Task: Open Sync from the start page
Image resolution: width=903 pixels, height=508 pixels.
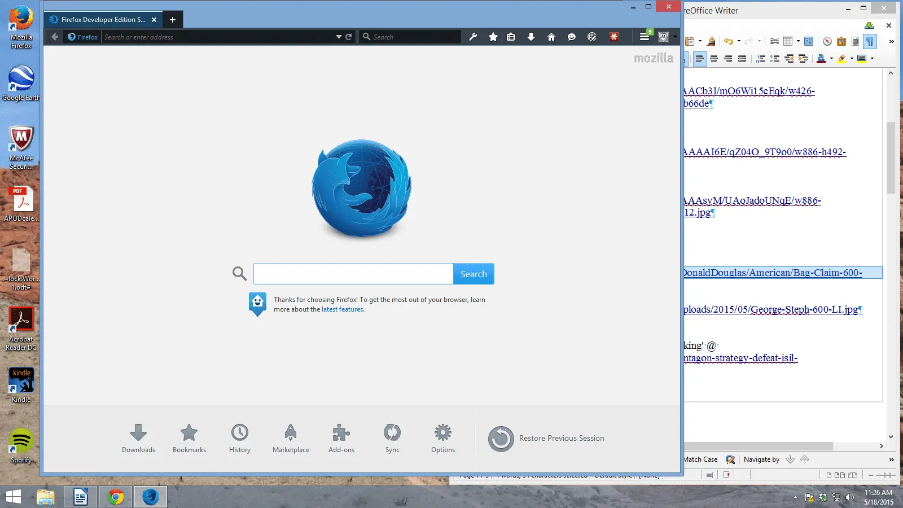Action: (392, 438)
